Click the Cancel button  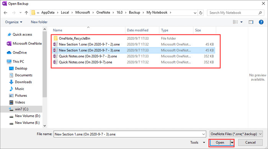click(x=250, y=143)
